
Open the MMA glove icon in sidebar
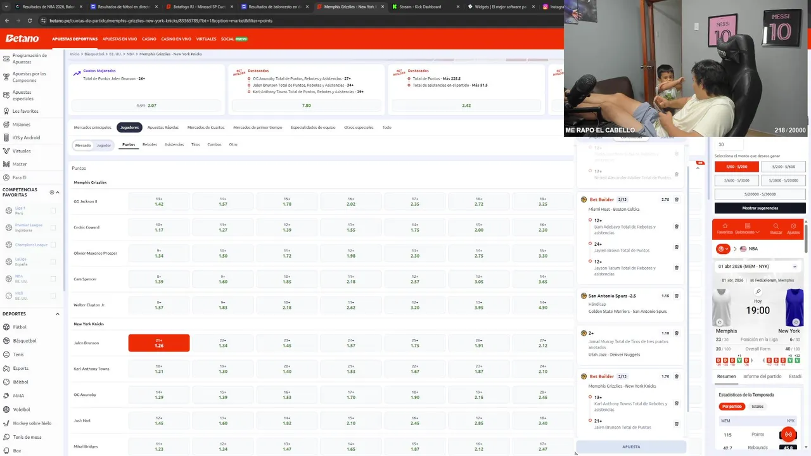pos(6,396)
